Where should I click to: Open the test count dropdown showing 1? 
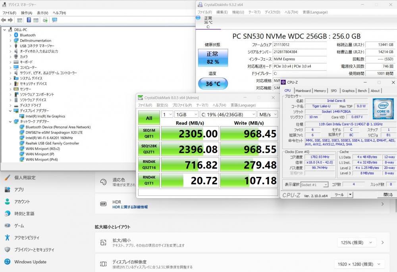coord(168,115)
